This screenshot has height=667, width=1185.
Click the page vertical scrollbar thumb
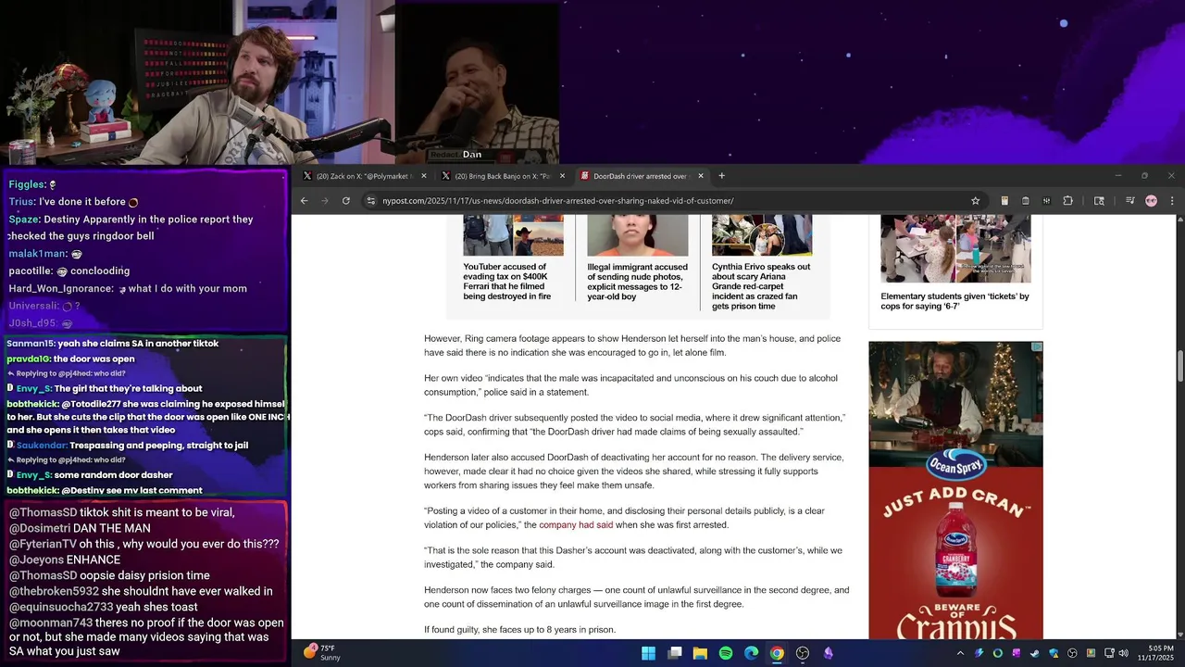(x=1180, y=366)
